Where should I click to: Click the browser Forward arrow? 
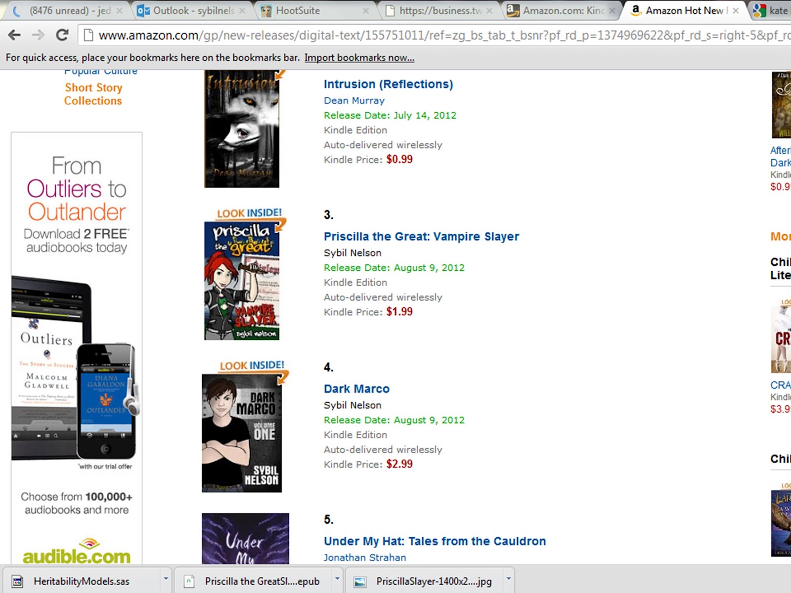click(x=38, y=35)
